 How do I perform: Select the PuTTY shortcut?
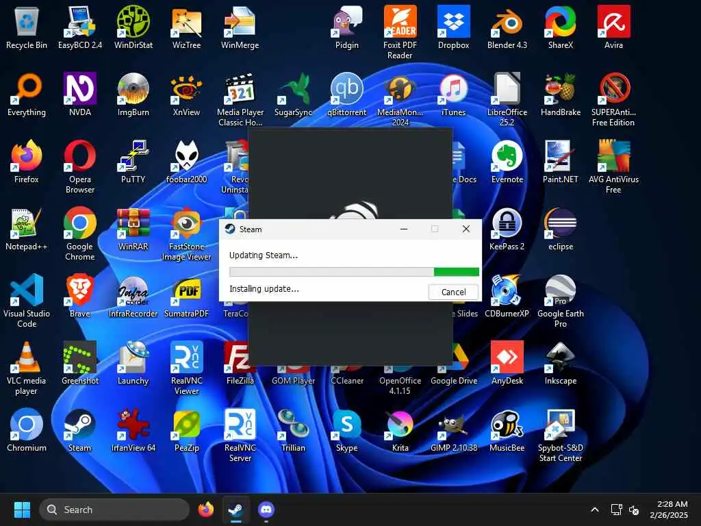[x=133, y=161]
